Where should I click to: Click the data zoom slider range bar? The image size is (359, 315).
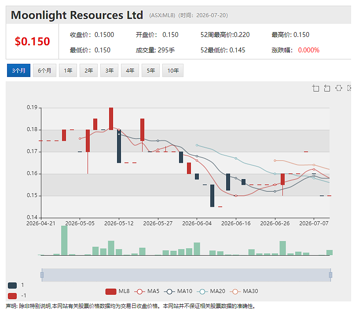186,275
